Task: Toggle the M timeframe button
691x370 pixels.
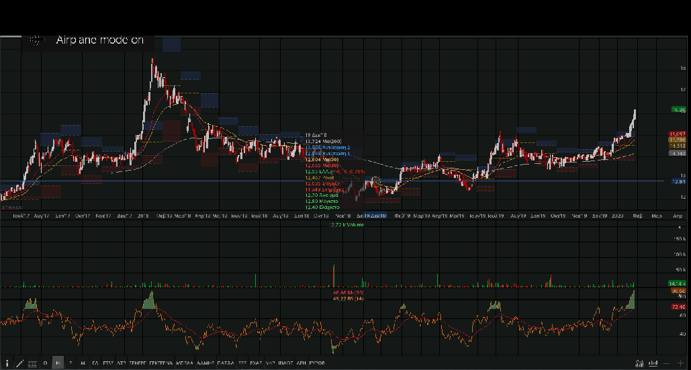Action: [x=83, y=363]
